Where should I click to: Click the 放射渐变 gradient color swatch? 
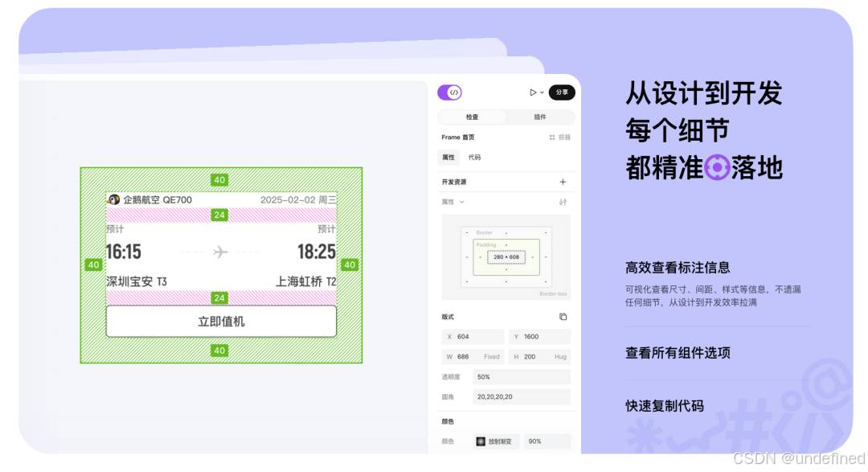[x=481, y=441]
